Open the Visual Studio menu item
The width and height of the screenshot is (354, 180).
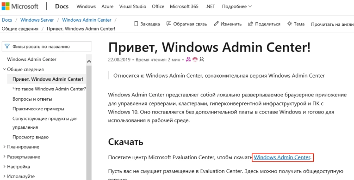[x=132, y=6]
